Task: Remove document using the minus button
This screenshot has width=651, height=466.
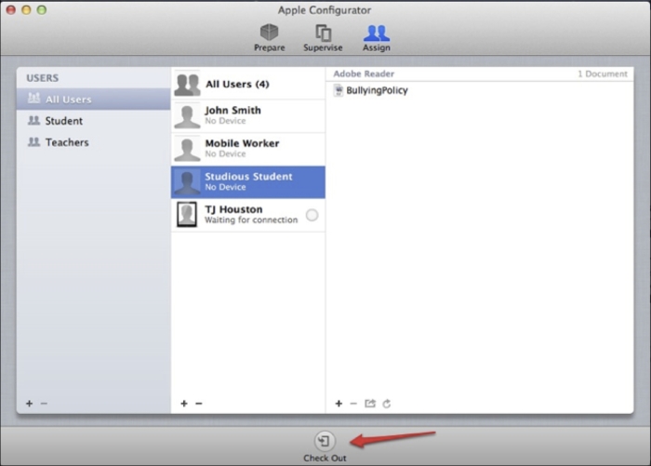Action: (x=353, y=404)
